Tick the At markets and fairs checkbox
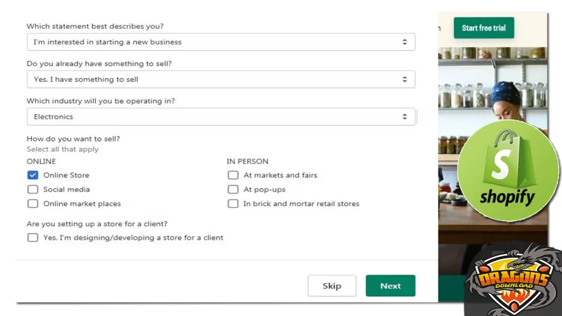Screen dimensions: 562x316 (x=233, y=175)
